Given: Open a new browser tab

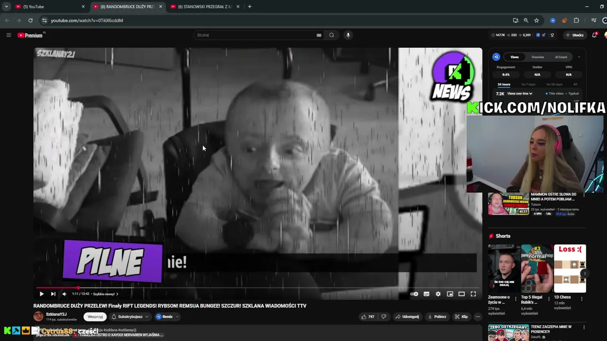Looking at the screenshot, I should point(249,7).
